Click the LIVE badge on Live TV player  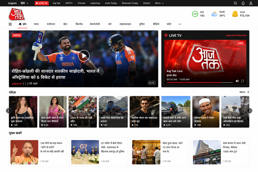(x=240, y=43)
